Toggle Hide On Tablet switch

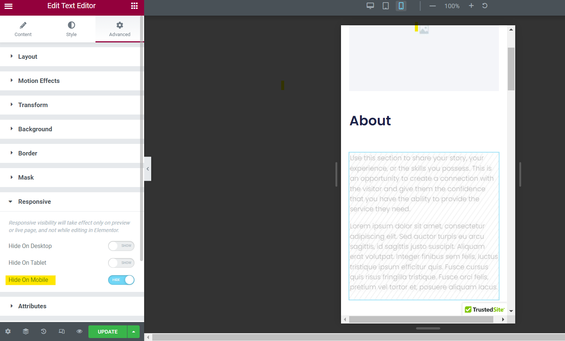coord(121,263)
